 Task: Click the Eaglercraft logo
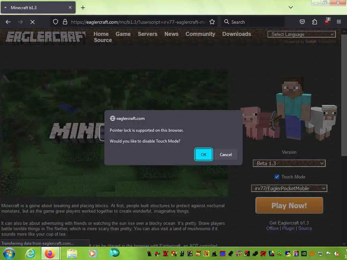point(45,37)
